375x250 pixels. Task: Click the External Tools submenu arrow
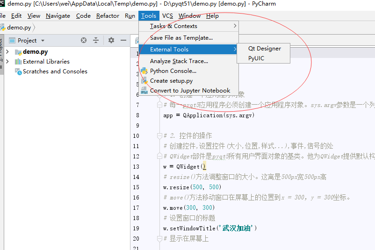pos(235,49)
